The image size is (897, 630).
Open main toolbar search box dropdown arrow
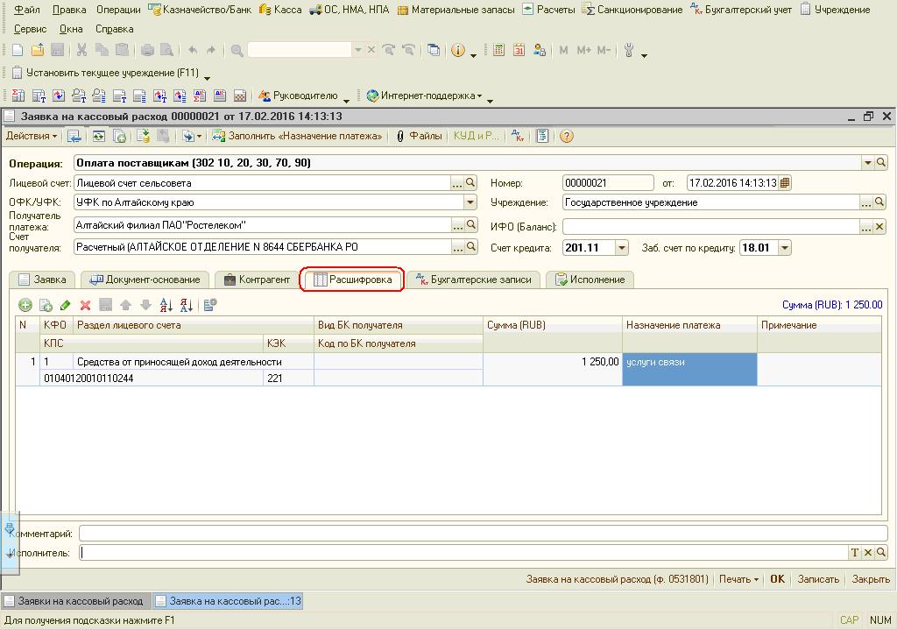(358, 50)
